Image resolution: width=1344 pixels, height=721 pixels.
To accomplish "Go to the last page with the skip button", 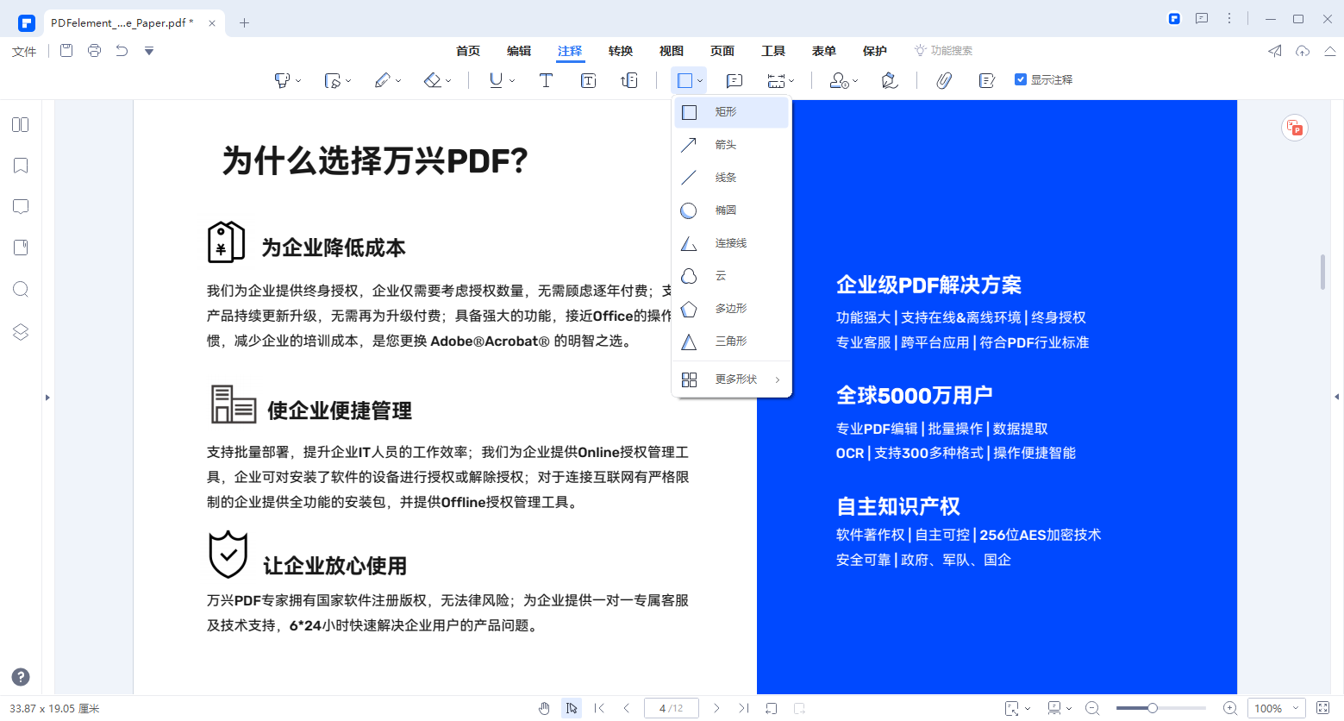I will [x=743, y=708].
